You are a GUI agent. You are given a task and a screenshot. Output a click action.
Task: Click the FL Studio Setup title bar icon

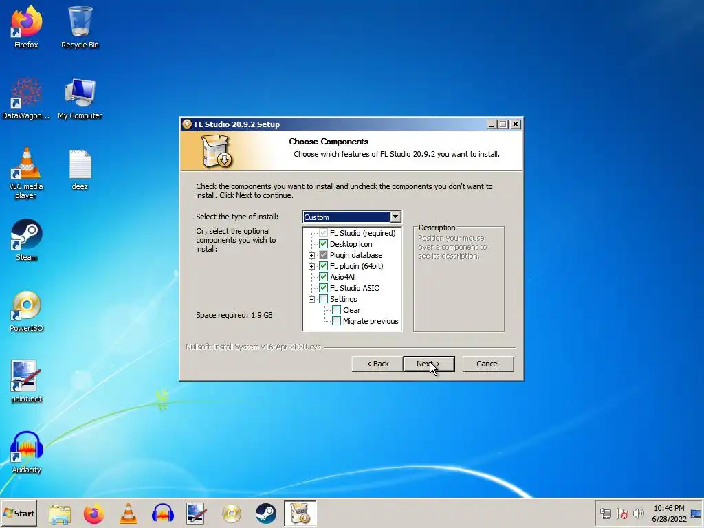187,124
